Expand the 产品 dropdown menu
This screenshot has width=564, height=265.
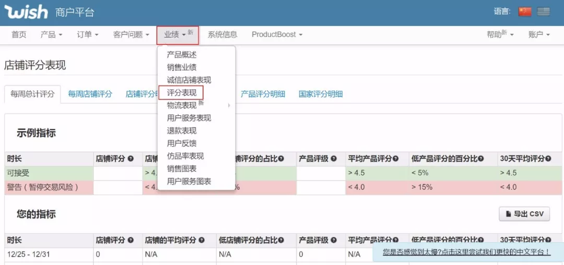point(51,34)
